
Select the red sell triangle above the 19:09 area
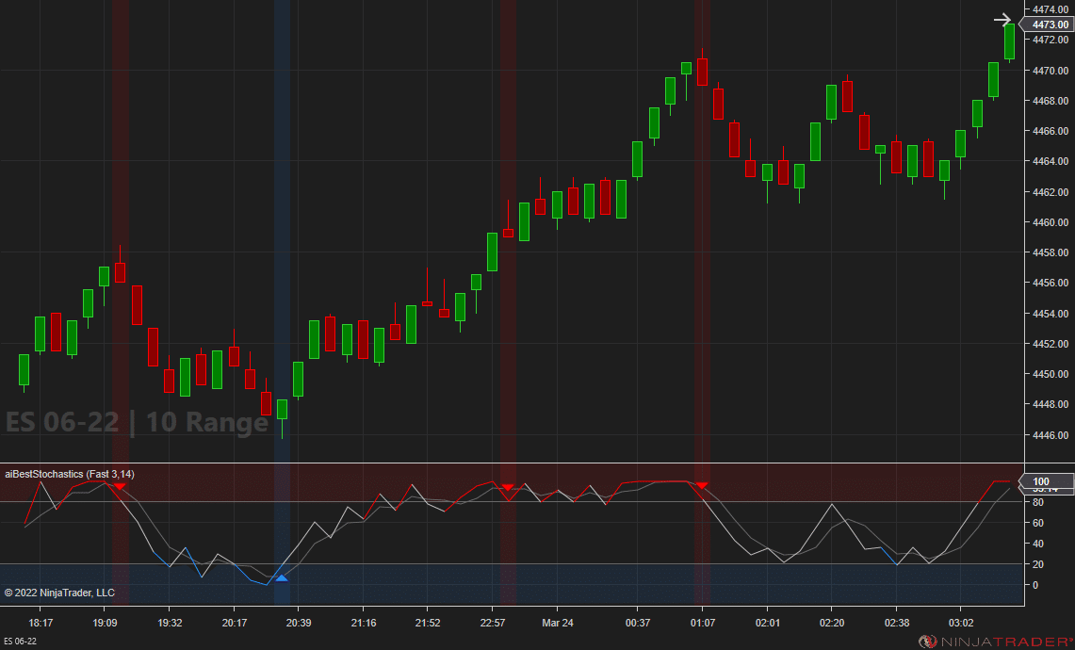(120, 486)
